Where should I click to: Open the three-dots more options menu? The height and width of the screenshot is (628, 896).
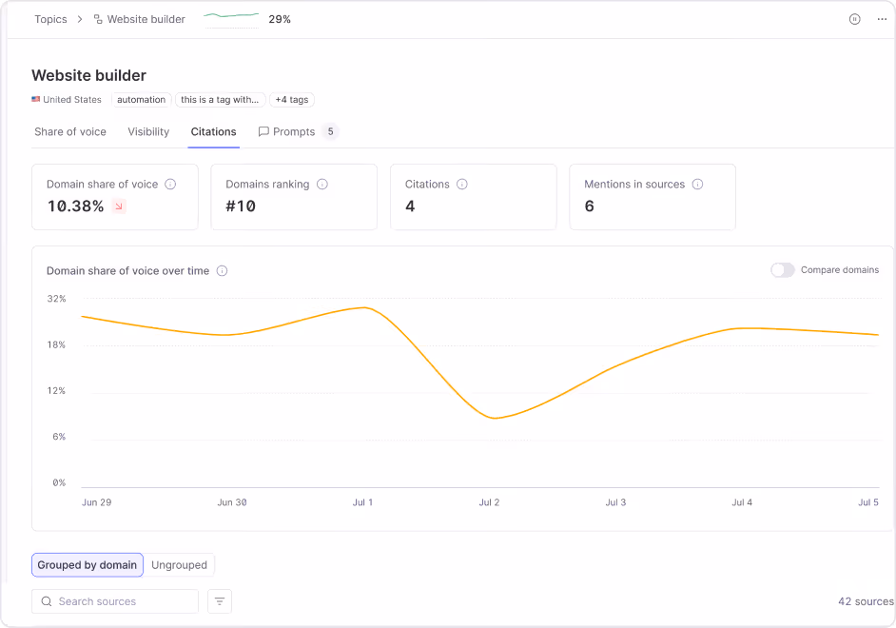[882, 19]
